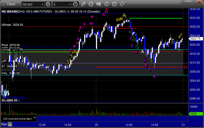Click the UBreak: 3028.00 label
Screen dimensions: 204x128
point(12,25)
